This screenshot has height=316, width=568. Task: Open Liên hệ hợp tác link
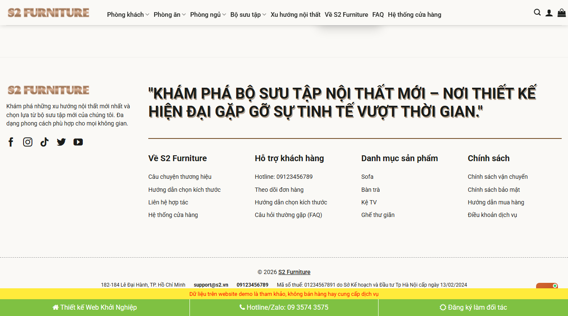pyautogui.click(x=168, y=202)
